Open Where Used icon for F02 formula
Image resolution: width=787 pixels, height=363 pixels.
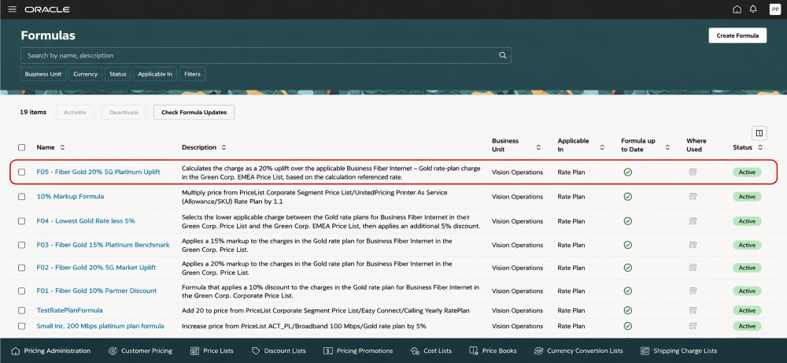coord(693,268)
